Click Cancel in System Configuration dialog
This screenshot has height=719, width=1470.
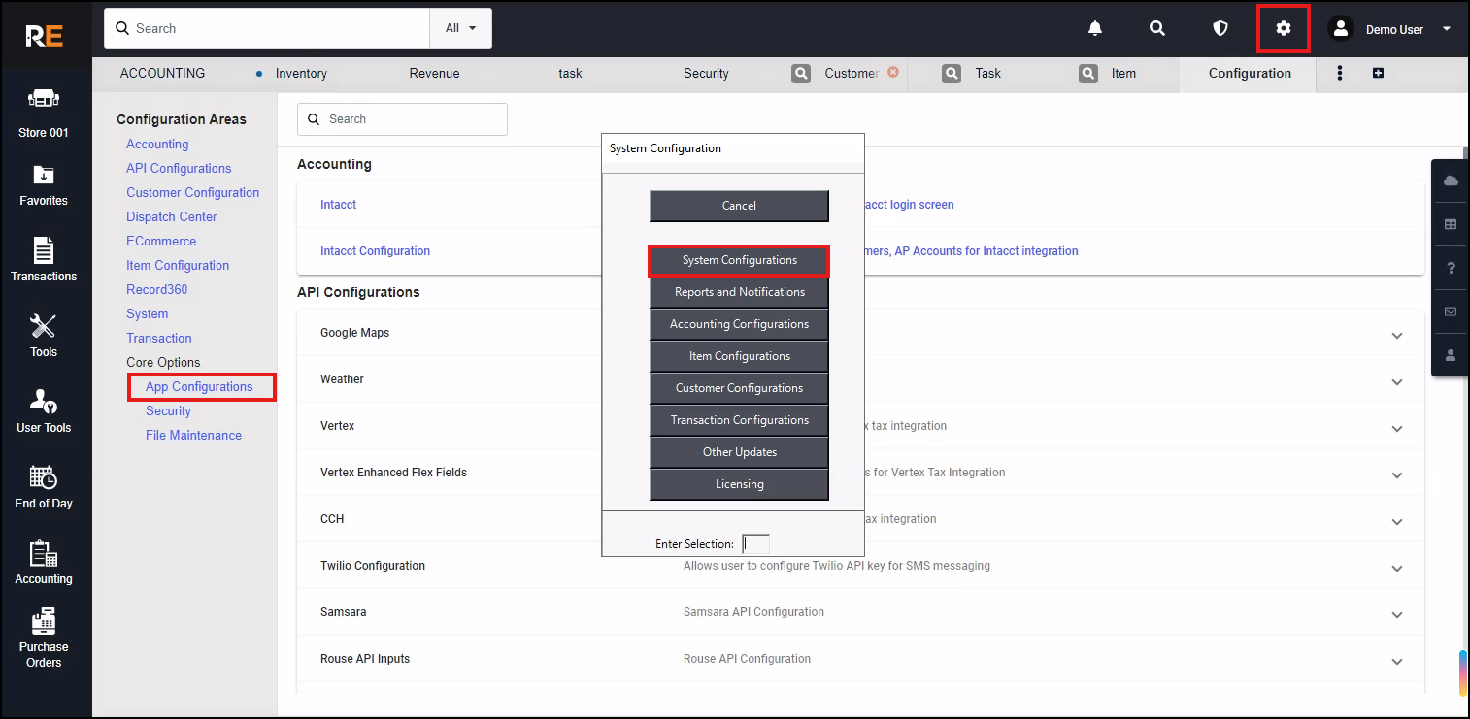click(739, 206)
